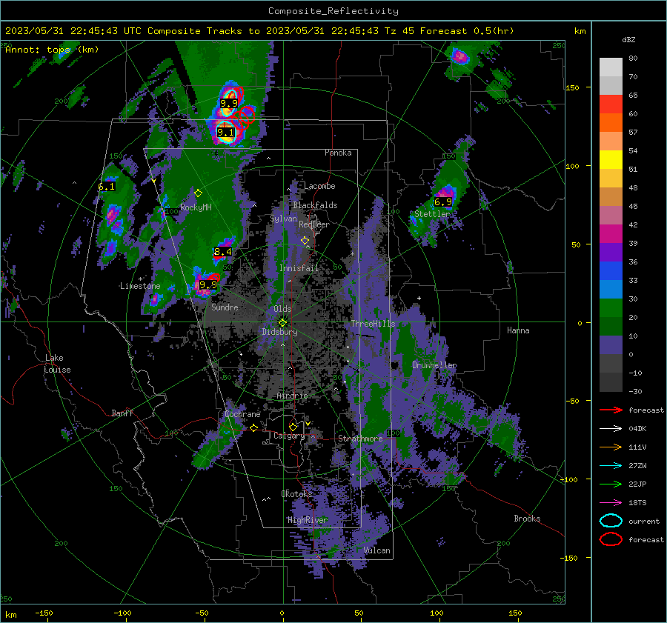Image resolution: width=667 pixels, height=623 pixels.
Task: Click the Strathmore town label
Action: (360, 439)
